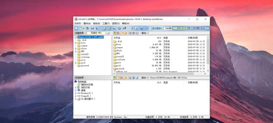
Task: Click the red Delete X in local directory toolbar
Action: coord(122,78)
